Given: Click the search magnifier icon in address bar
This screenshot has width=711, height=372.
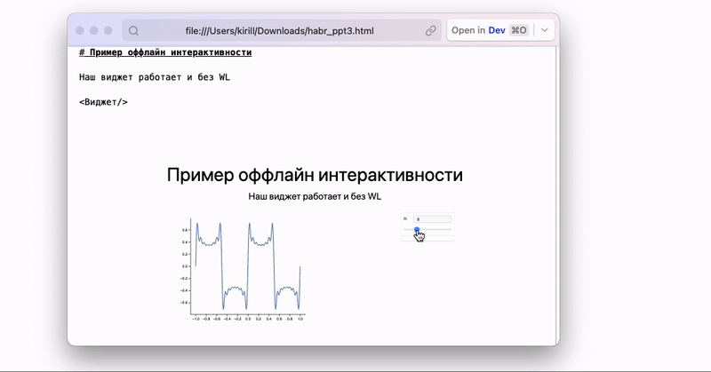Looking at the screenshot, I should pyautogui.click(x=133, y=31).
